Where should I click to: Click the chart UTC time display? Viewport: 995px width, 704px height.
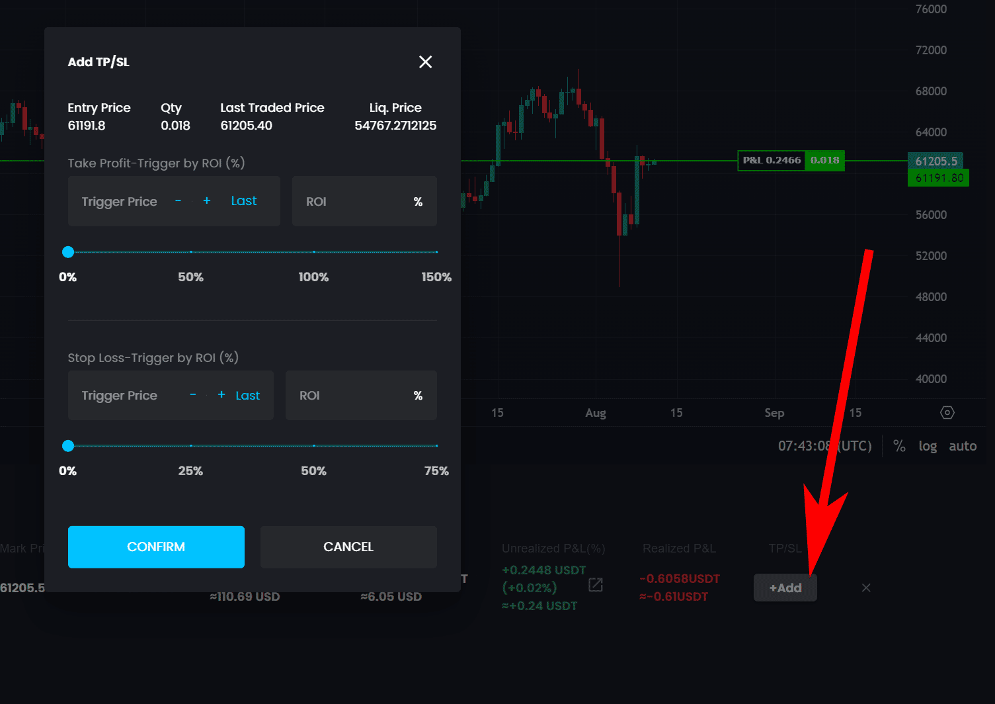825,446
